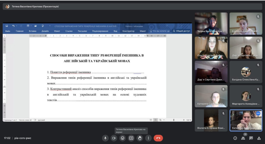Switch to the Рецензирование tab
This screenshot has height=144, width=265.
point(100,31)
